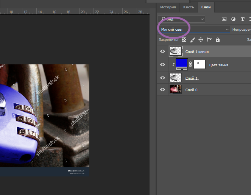Toggle prevent artboard auto-nesting lock icon
This screenshot has height=195, width=251.
pyautogui.click(x=209, y=40)
